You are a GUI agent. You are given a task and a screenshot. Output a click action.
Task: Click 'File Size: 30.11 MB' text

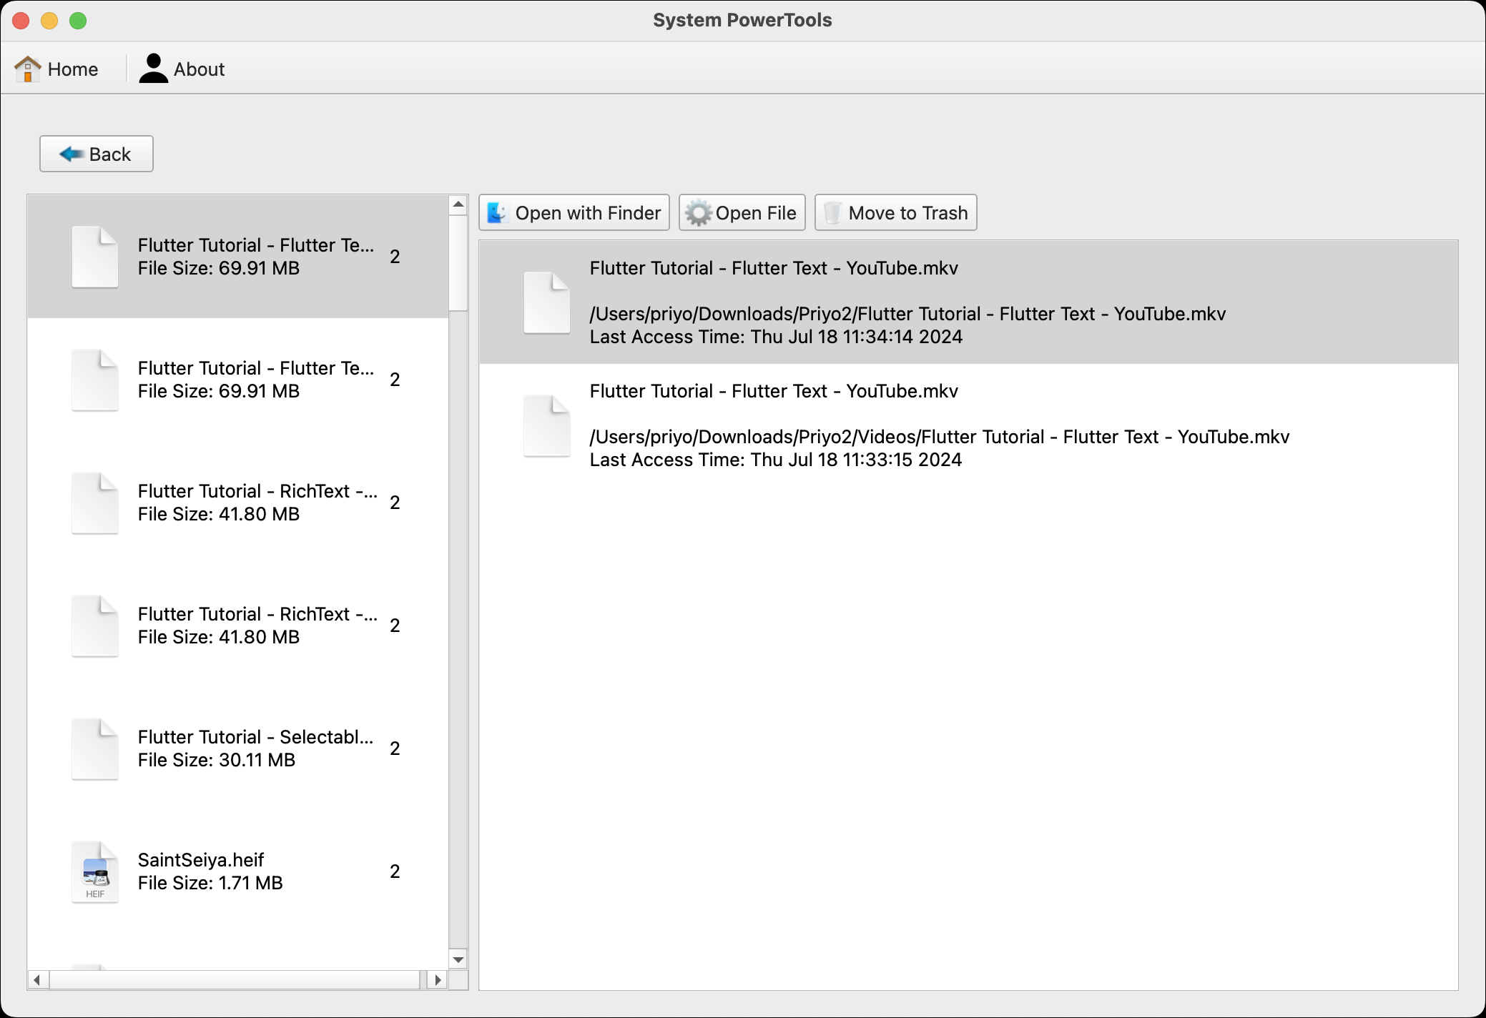click(x=217, y=760)
